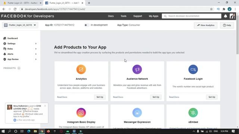Click the Help button
Screen dimensions: 239x134
point(227,25)
